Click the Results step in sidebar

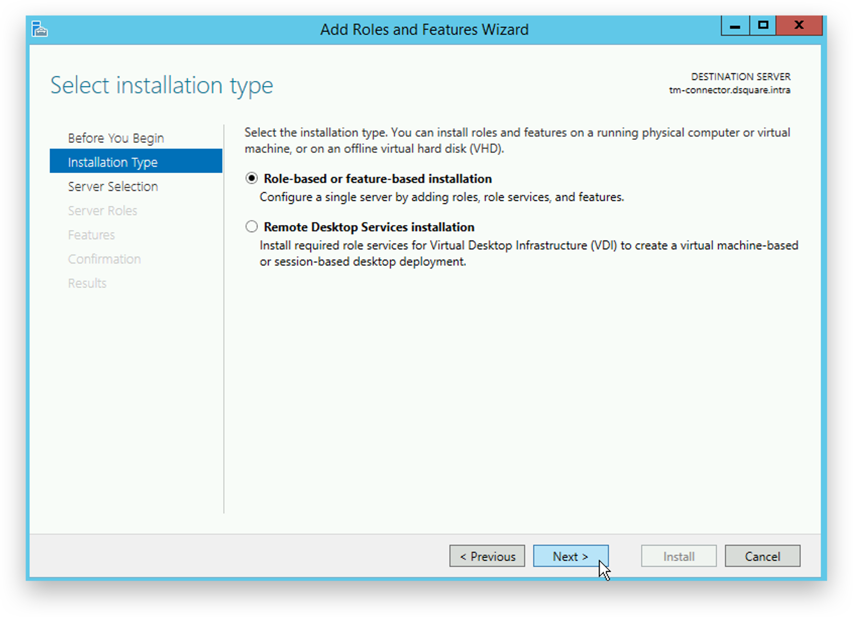87,283
